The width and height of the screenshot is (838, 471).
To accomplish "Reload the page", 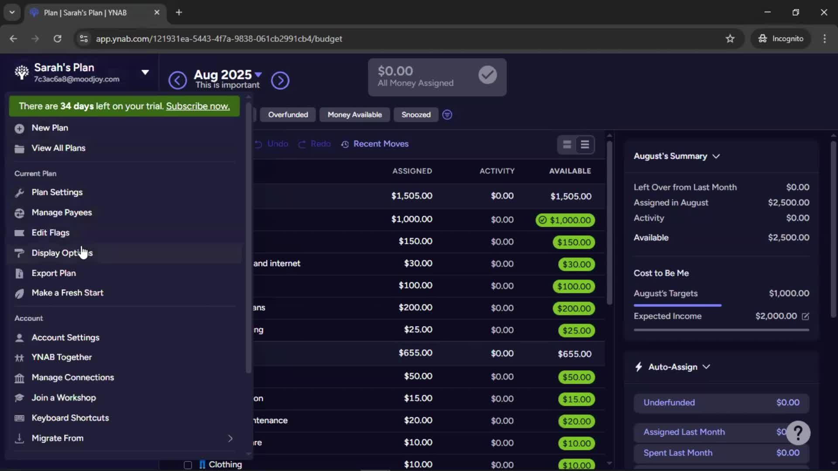I will pyautogui.click(x=57, y=39).
